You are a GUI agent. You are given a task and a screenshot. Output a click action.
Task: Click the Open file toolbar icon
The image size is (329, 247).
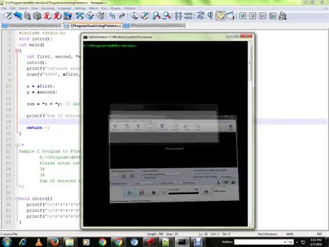18,16
